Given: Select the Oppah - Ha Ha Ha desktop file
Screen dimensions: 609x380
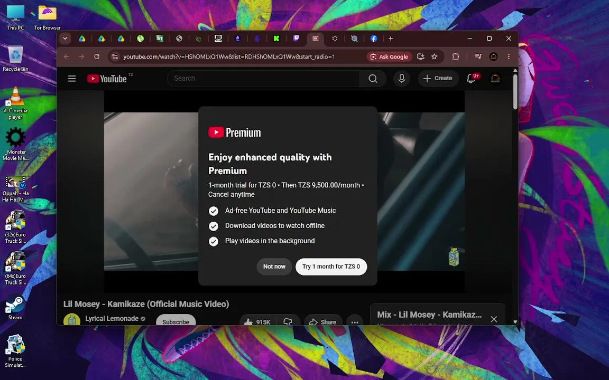Looking at the screenshot, I should pos(15,189).
